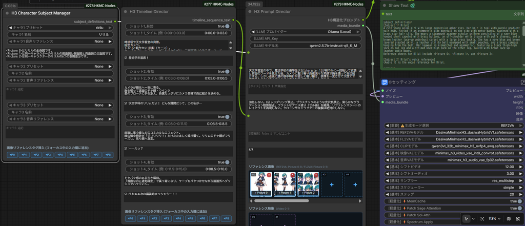Insert +P0 tag in Character Subject Manager
The image size is (525, 226).
click(12, 155)
